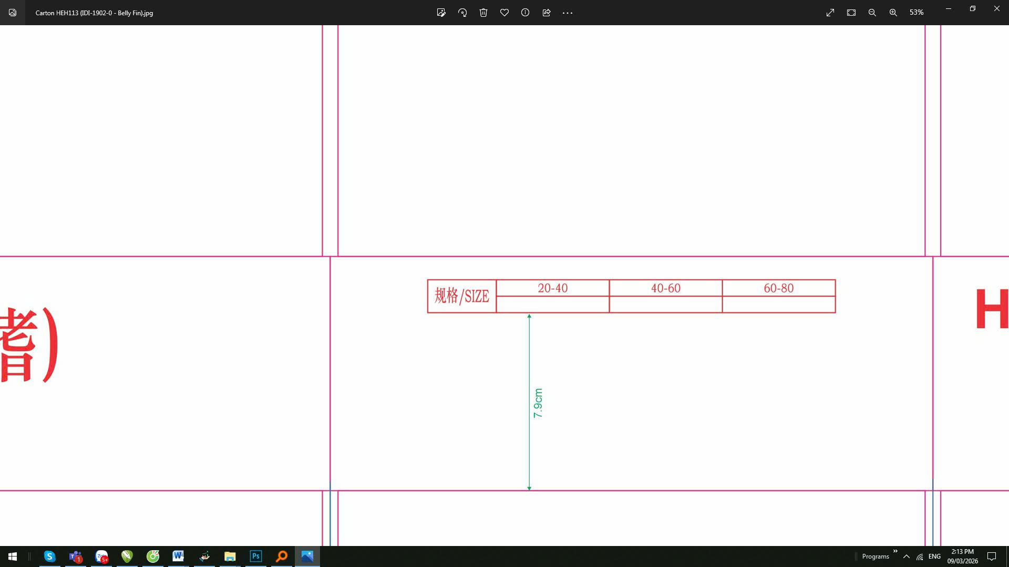The height and width of the screenshot is (567, 1009).
Task: Zoom in with the plus magnifier
Action: click(893, 13)
